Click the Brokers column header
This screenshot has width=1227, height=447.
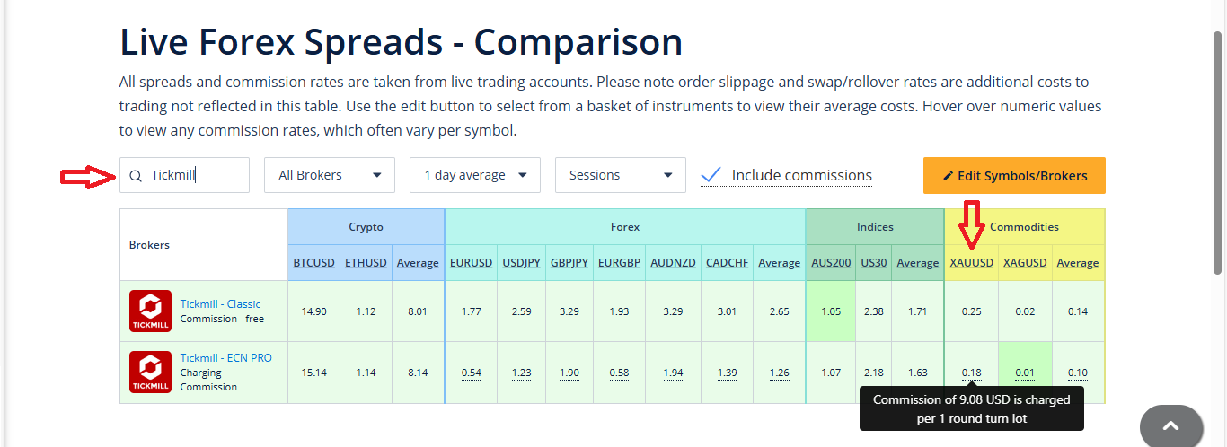click(204, 244)
